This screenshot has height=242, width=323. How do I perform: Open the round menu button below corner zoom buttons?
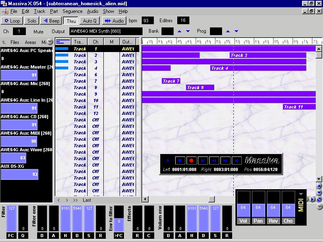click(319, 207)
